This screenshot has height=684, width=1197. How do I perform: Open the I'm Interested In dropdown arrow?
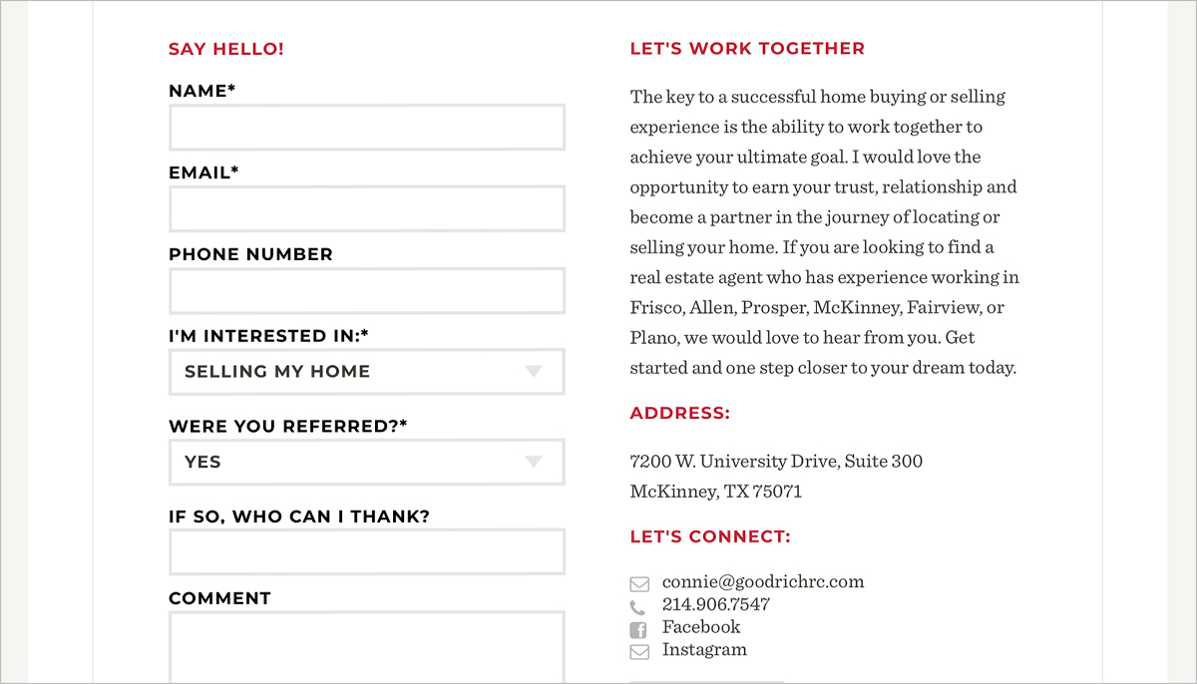(534, 372)
